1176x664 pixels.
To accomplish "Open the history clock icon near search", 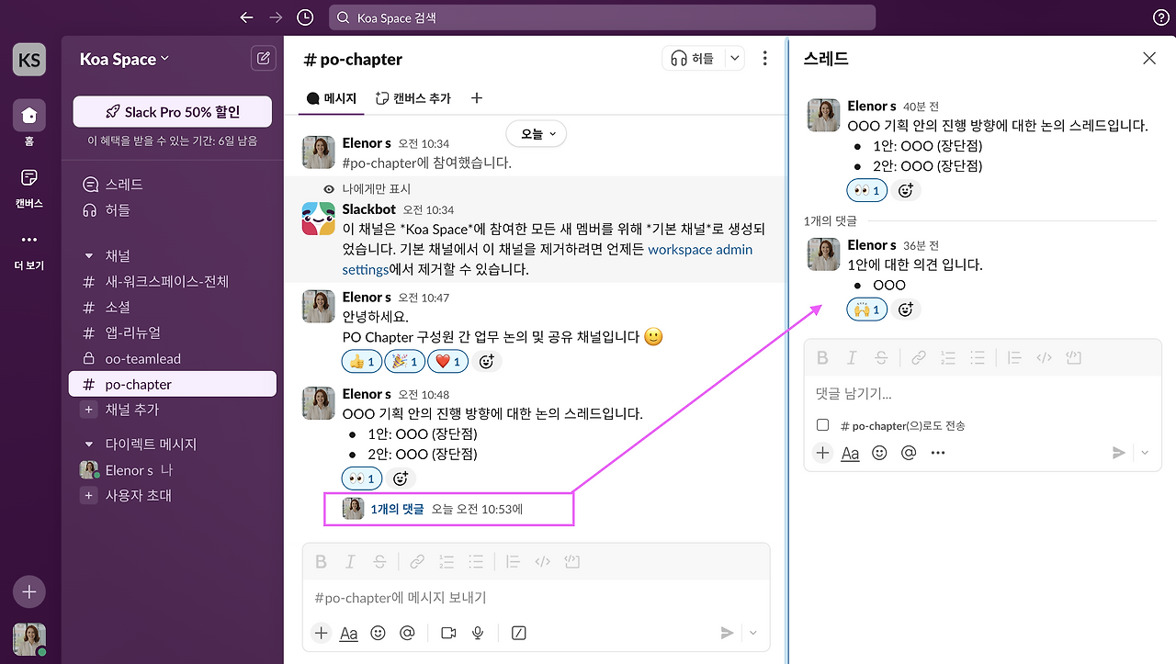I will coord(304,17).
